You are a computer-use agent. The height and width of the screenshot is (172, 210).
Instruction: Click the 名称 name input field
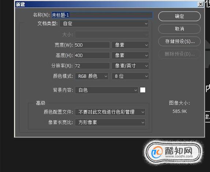coord(102,15)
